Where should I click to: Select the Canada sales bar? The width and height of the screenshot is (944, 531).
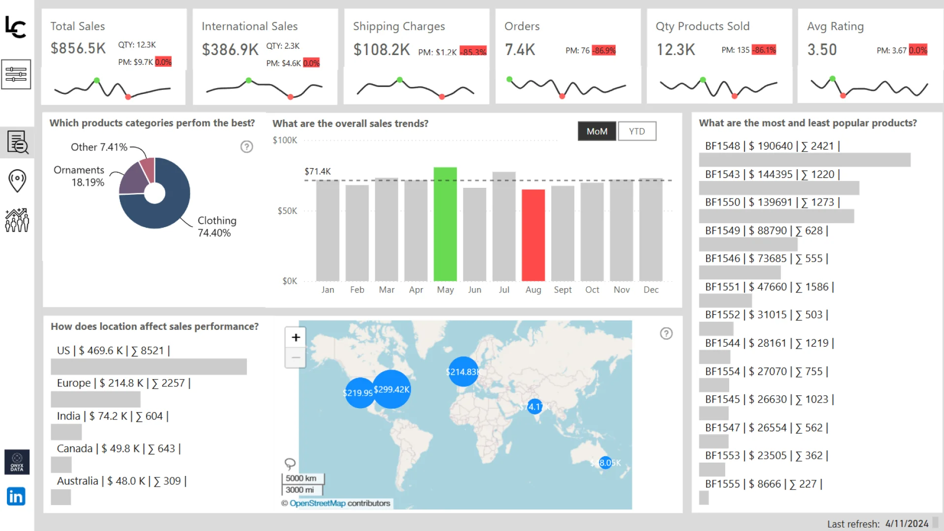[61, 465]
